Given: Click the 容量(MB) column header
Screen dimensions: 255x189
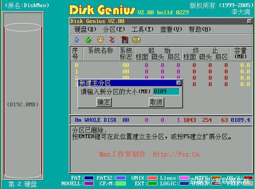Looking at the screenshot, I should (241, 53).
